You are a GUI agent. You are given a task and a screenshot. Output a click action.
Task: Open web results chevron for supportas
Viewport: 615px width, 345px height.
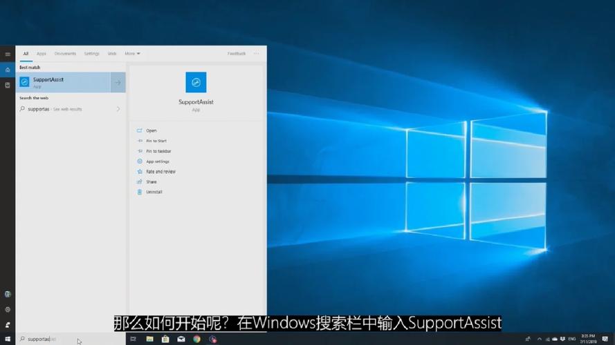tap(118, 109)
